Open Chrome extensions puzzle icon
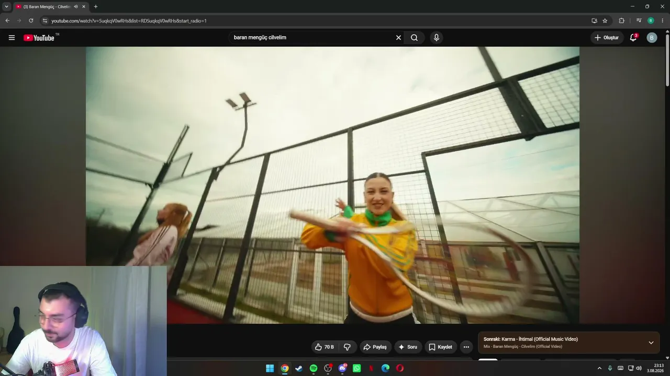 click(622, 21)
